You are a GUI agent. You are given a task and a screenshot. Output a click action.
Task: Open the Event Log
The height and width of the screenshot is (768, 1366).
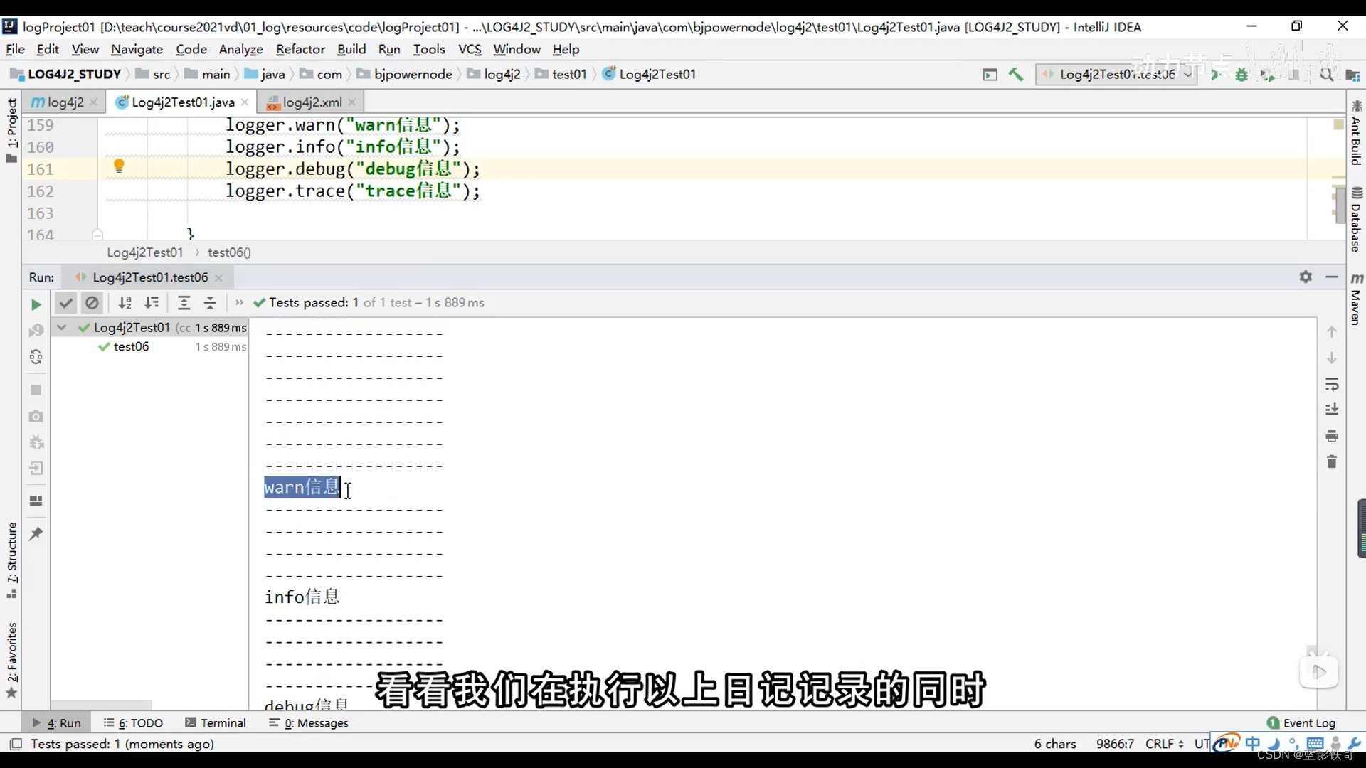(x=1301, y=722)
